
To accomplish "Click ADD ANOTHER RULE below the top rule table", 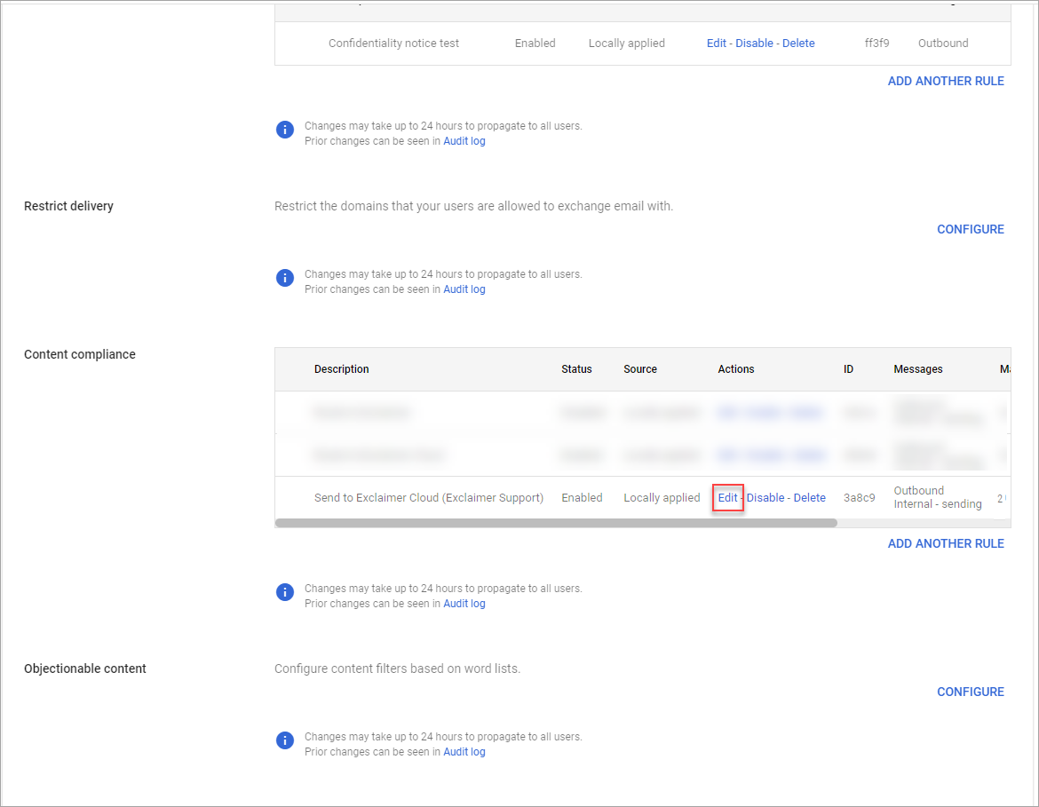I will click(945, 80).
